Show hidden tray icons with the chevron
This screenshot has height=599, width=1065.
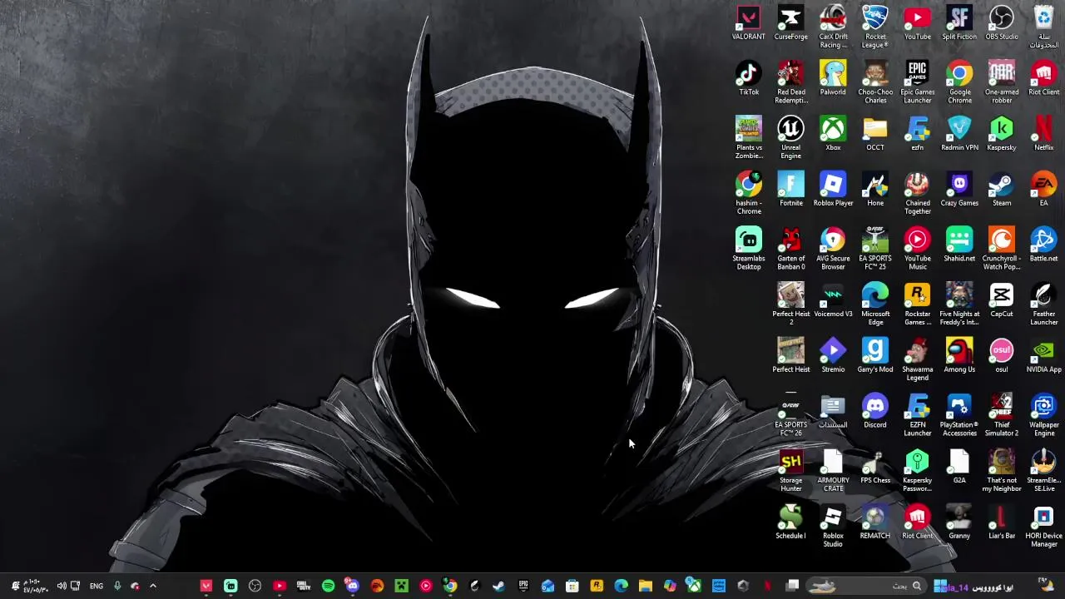[x=152, y=586]
